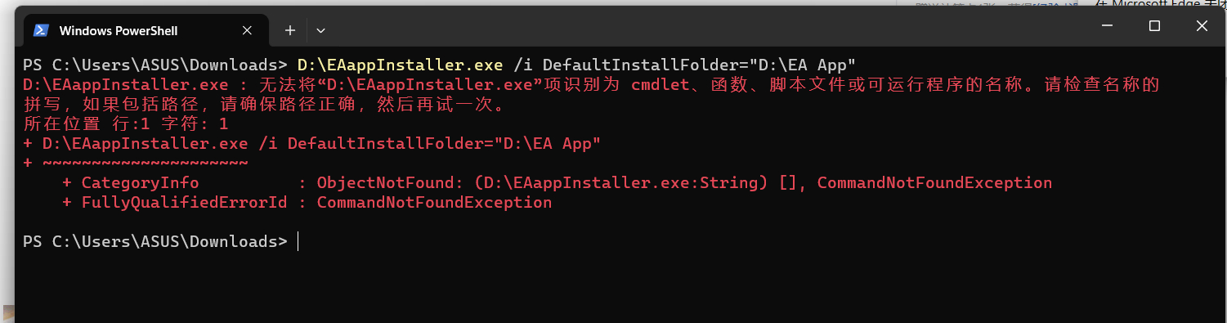
Task: Click the /i parameter in the command
Action: [523, 65]
